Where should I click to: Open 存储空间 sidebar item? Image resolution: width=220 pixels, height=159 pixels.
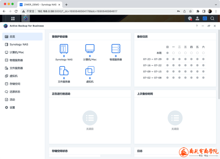(x=23, y=84)
